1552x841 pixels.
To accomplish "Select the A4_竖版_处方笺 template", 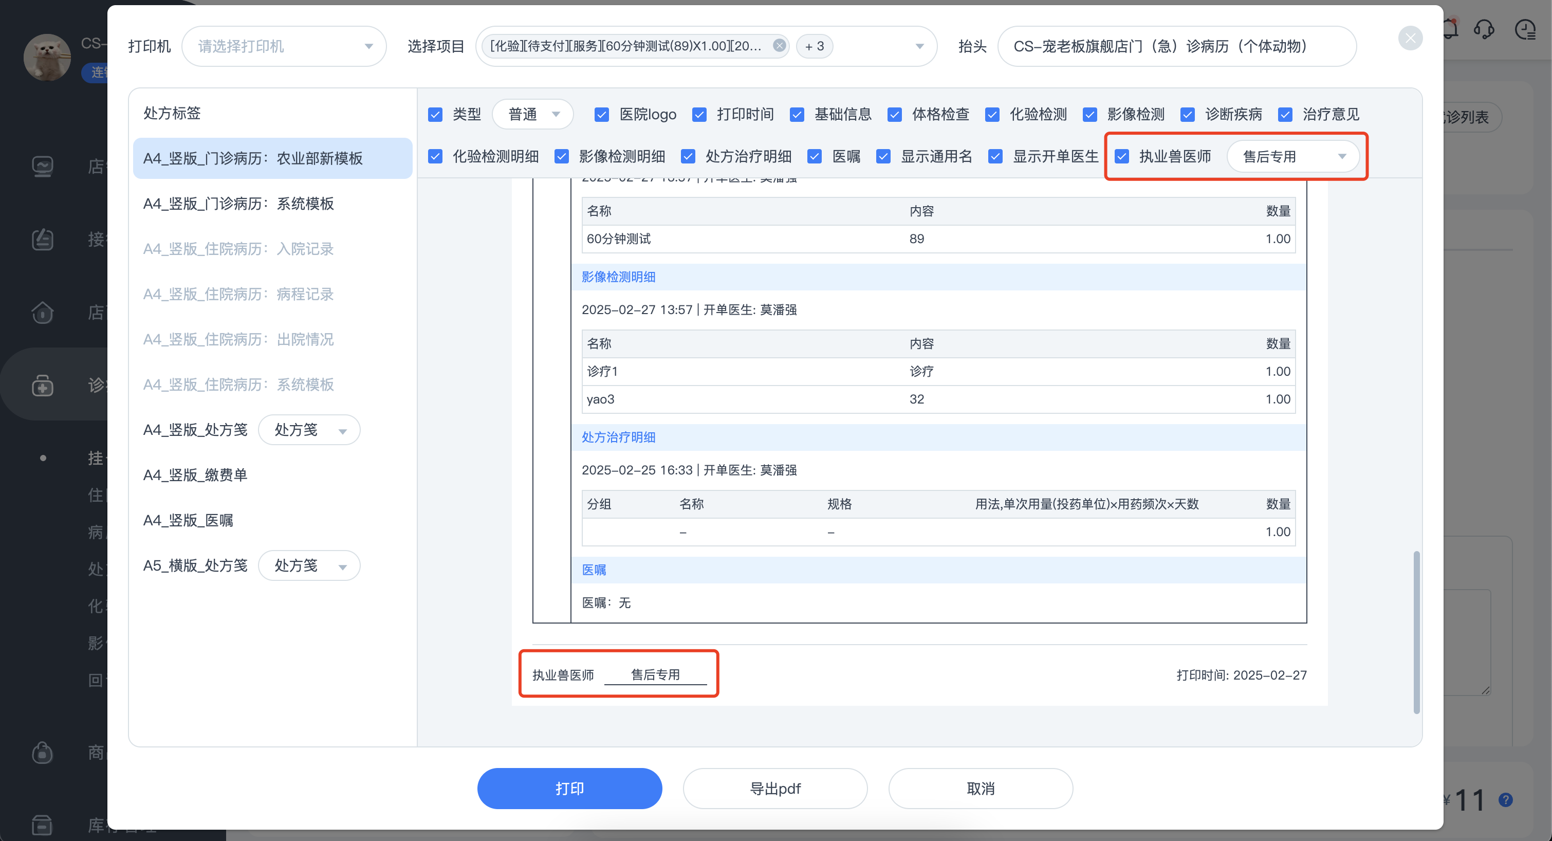I will pos(195,430).
